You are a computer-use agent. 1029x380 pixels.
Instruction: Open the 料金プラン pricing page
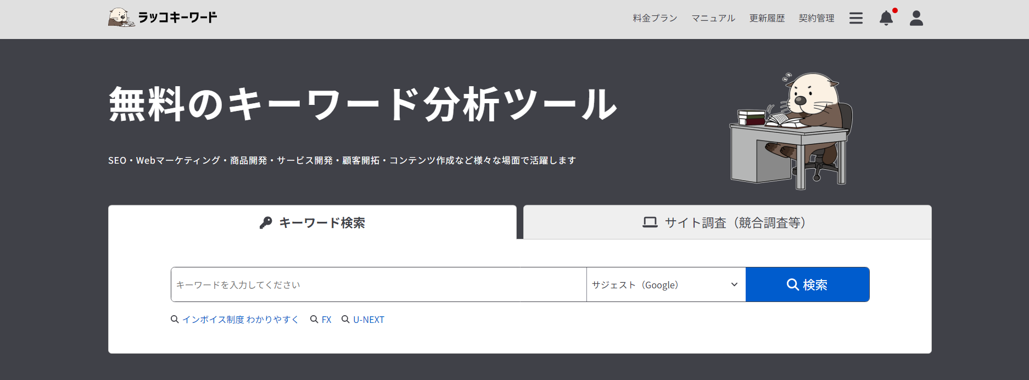[655, 18]
